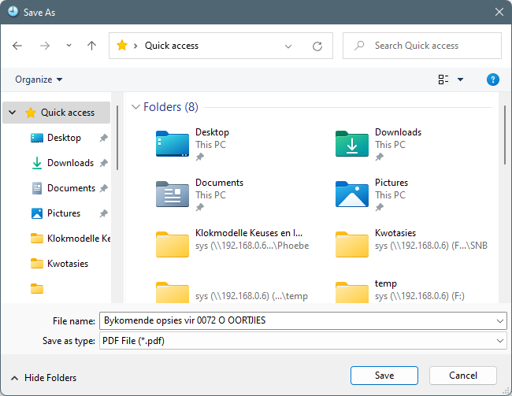Select Kwotasies in navigation pane
This screenshot has height=396, width=512.
68,264
